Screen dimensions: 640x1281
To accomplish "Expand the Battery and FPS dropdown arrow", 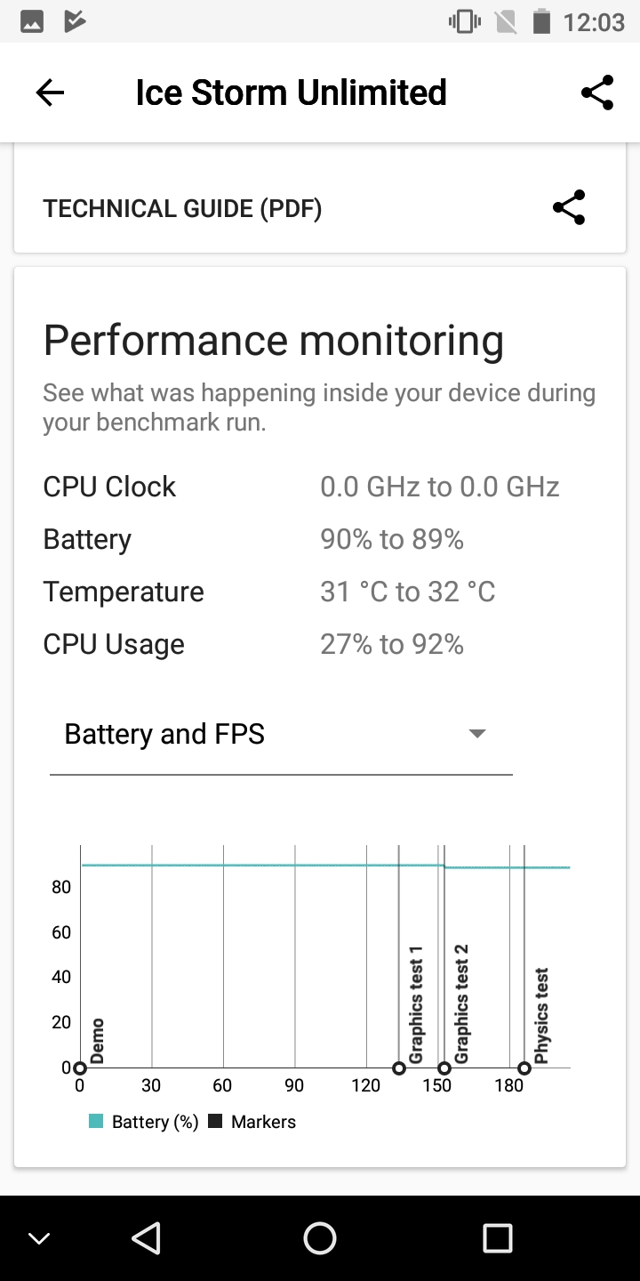I will tap(477, 734).
